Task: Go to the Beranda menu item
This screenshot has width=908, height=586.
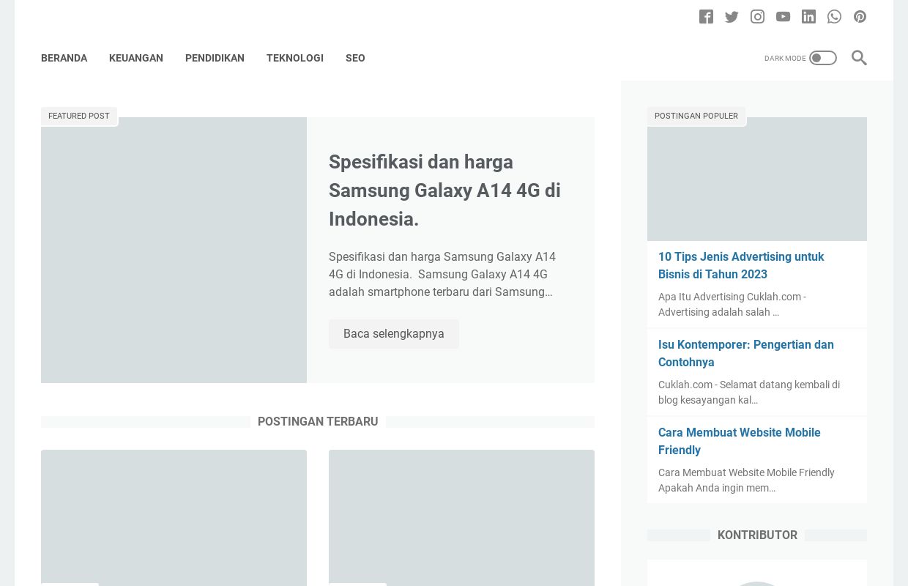Action: tap(64, 58)
